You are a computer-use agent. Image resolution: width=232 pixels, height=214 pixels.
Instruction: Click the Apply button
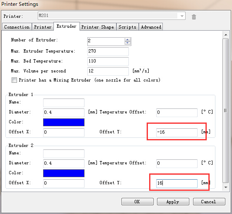173,202
